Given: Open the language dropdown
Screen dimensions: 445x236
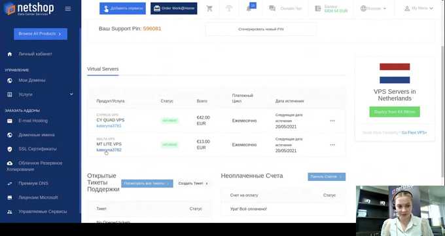Looking at the screenshot, I should point(373,9).
